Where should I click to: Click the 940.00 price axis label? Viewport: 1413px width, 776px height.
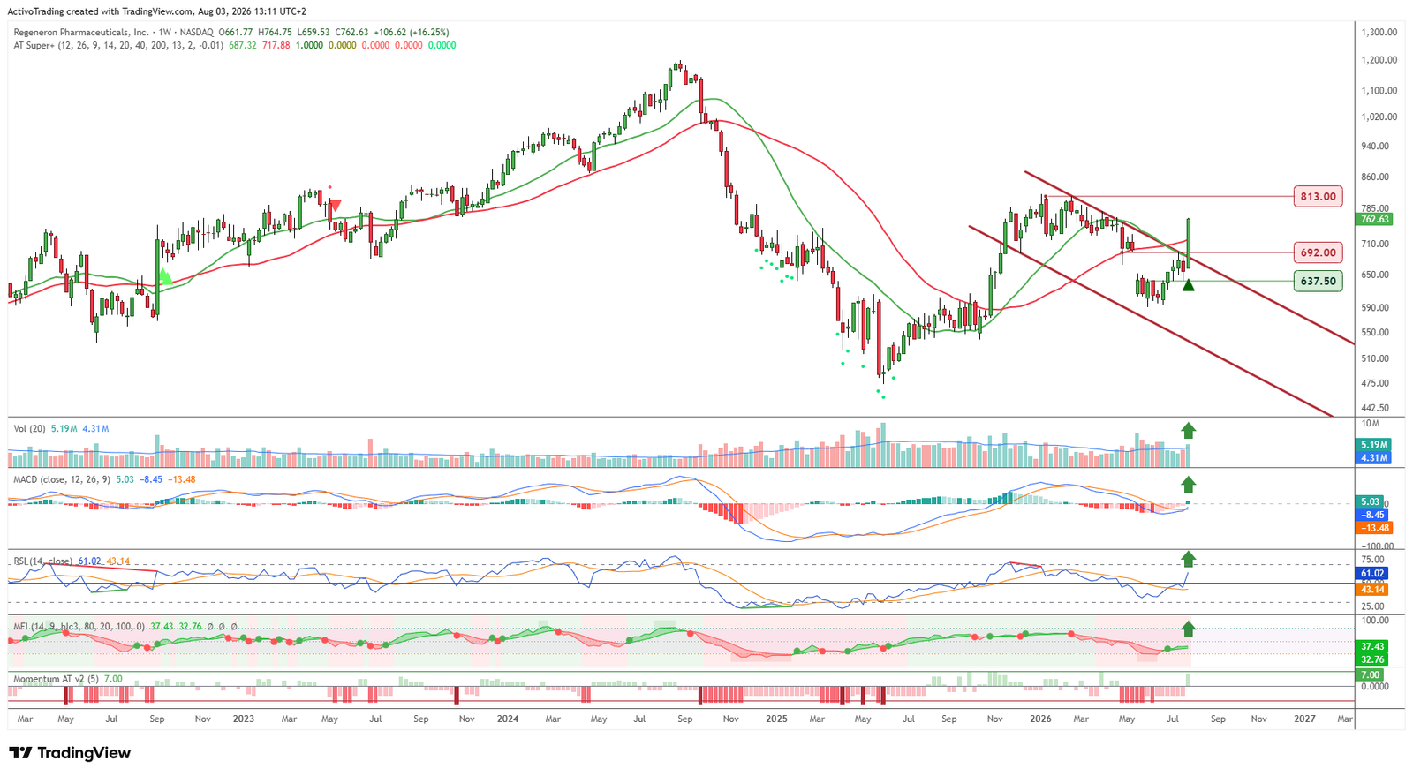(x=1375, y=146)
